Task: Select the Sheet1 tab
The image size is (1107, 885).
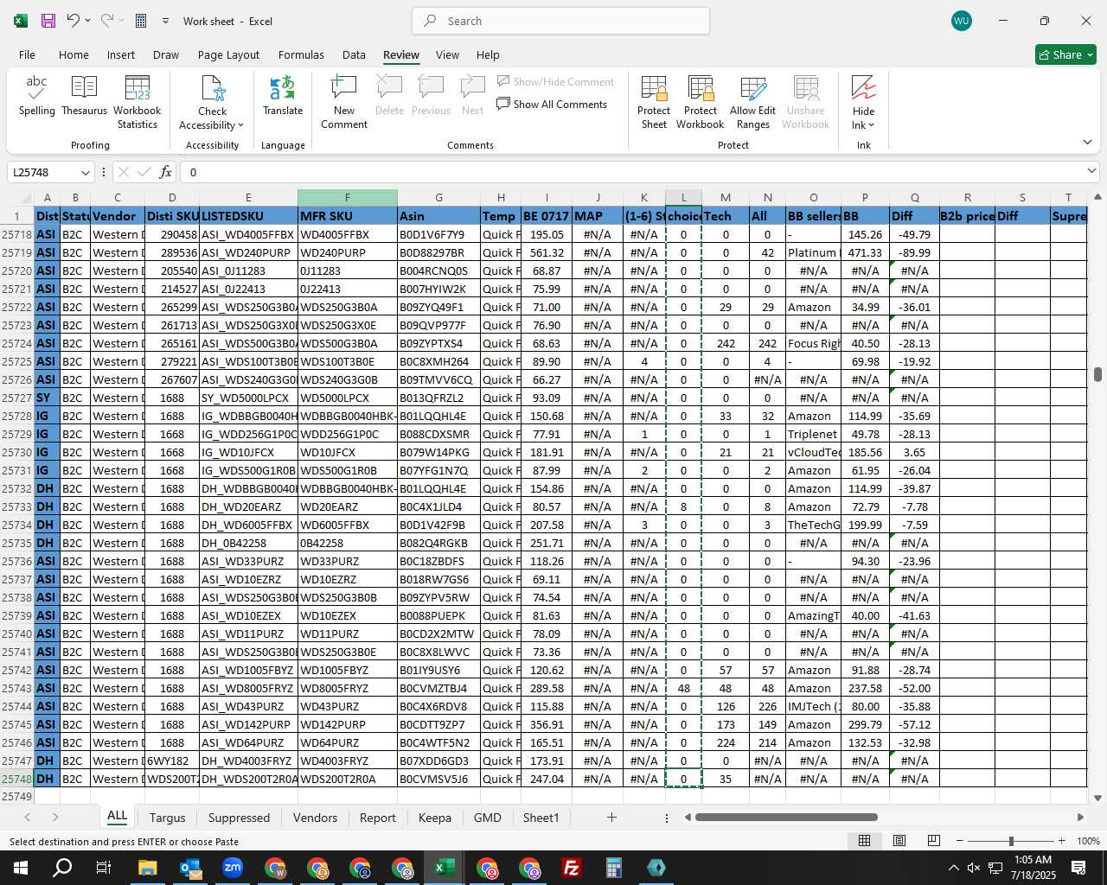Action: coord(541,818)
